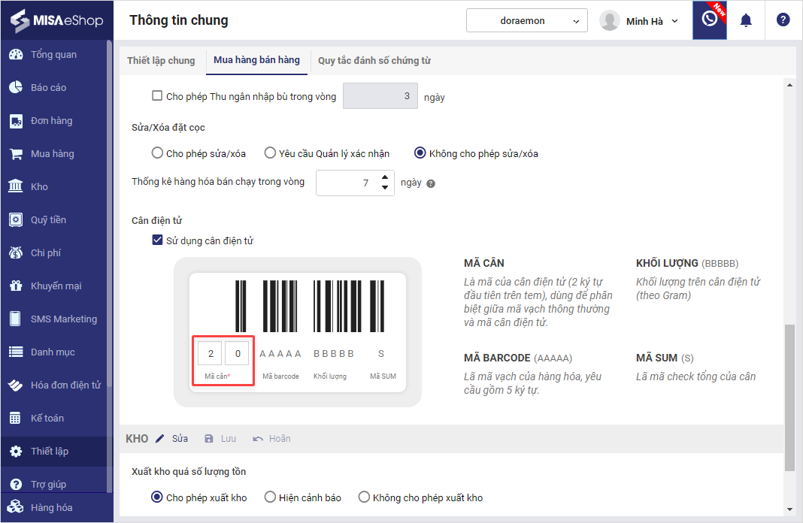803x523 pixels.
Task: Open Trợ giúp question icon in sidebar
Action: click(16, 484)
